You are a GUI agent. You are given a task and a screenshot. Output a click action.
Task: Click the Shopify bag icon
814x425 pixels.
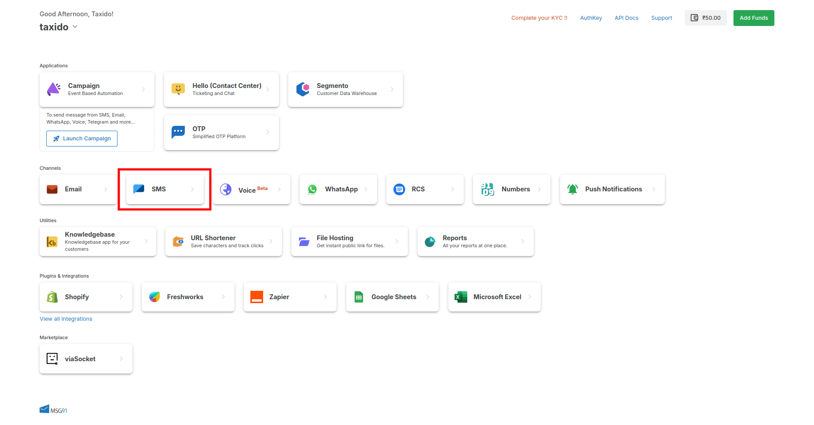tap(52, 297)
